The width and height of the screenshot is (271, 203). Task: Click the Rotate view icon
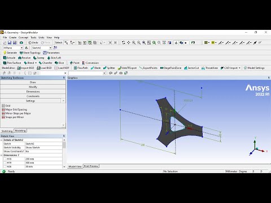tap(124, 43)
